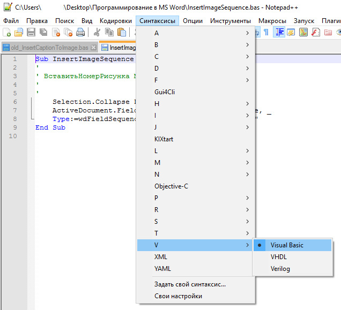
Task: Open the Поиск menu
Action: pyautogui.click(x=64, y=21)
